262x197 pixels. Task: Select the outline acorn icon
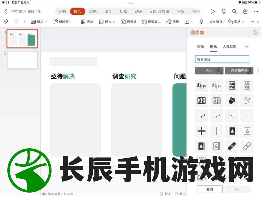pyautogui.click(x=247, y=101)
